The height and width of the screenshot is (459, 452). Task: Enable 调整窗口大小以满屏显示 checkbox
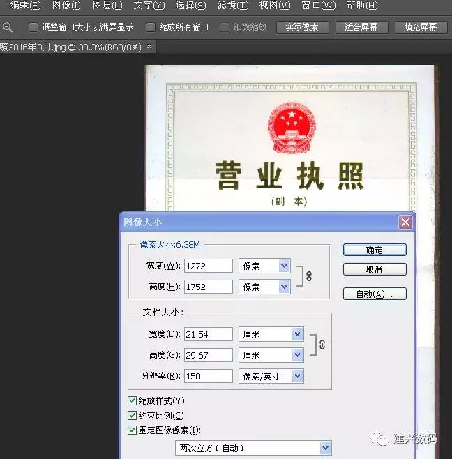point(33,27)
